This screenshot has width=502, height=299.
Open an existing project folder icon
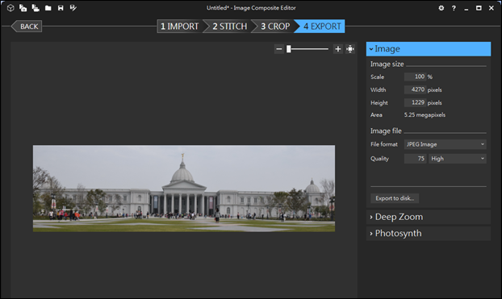48,8
